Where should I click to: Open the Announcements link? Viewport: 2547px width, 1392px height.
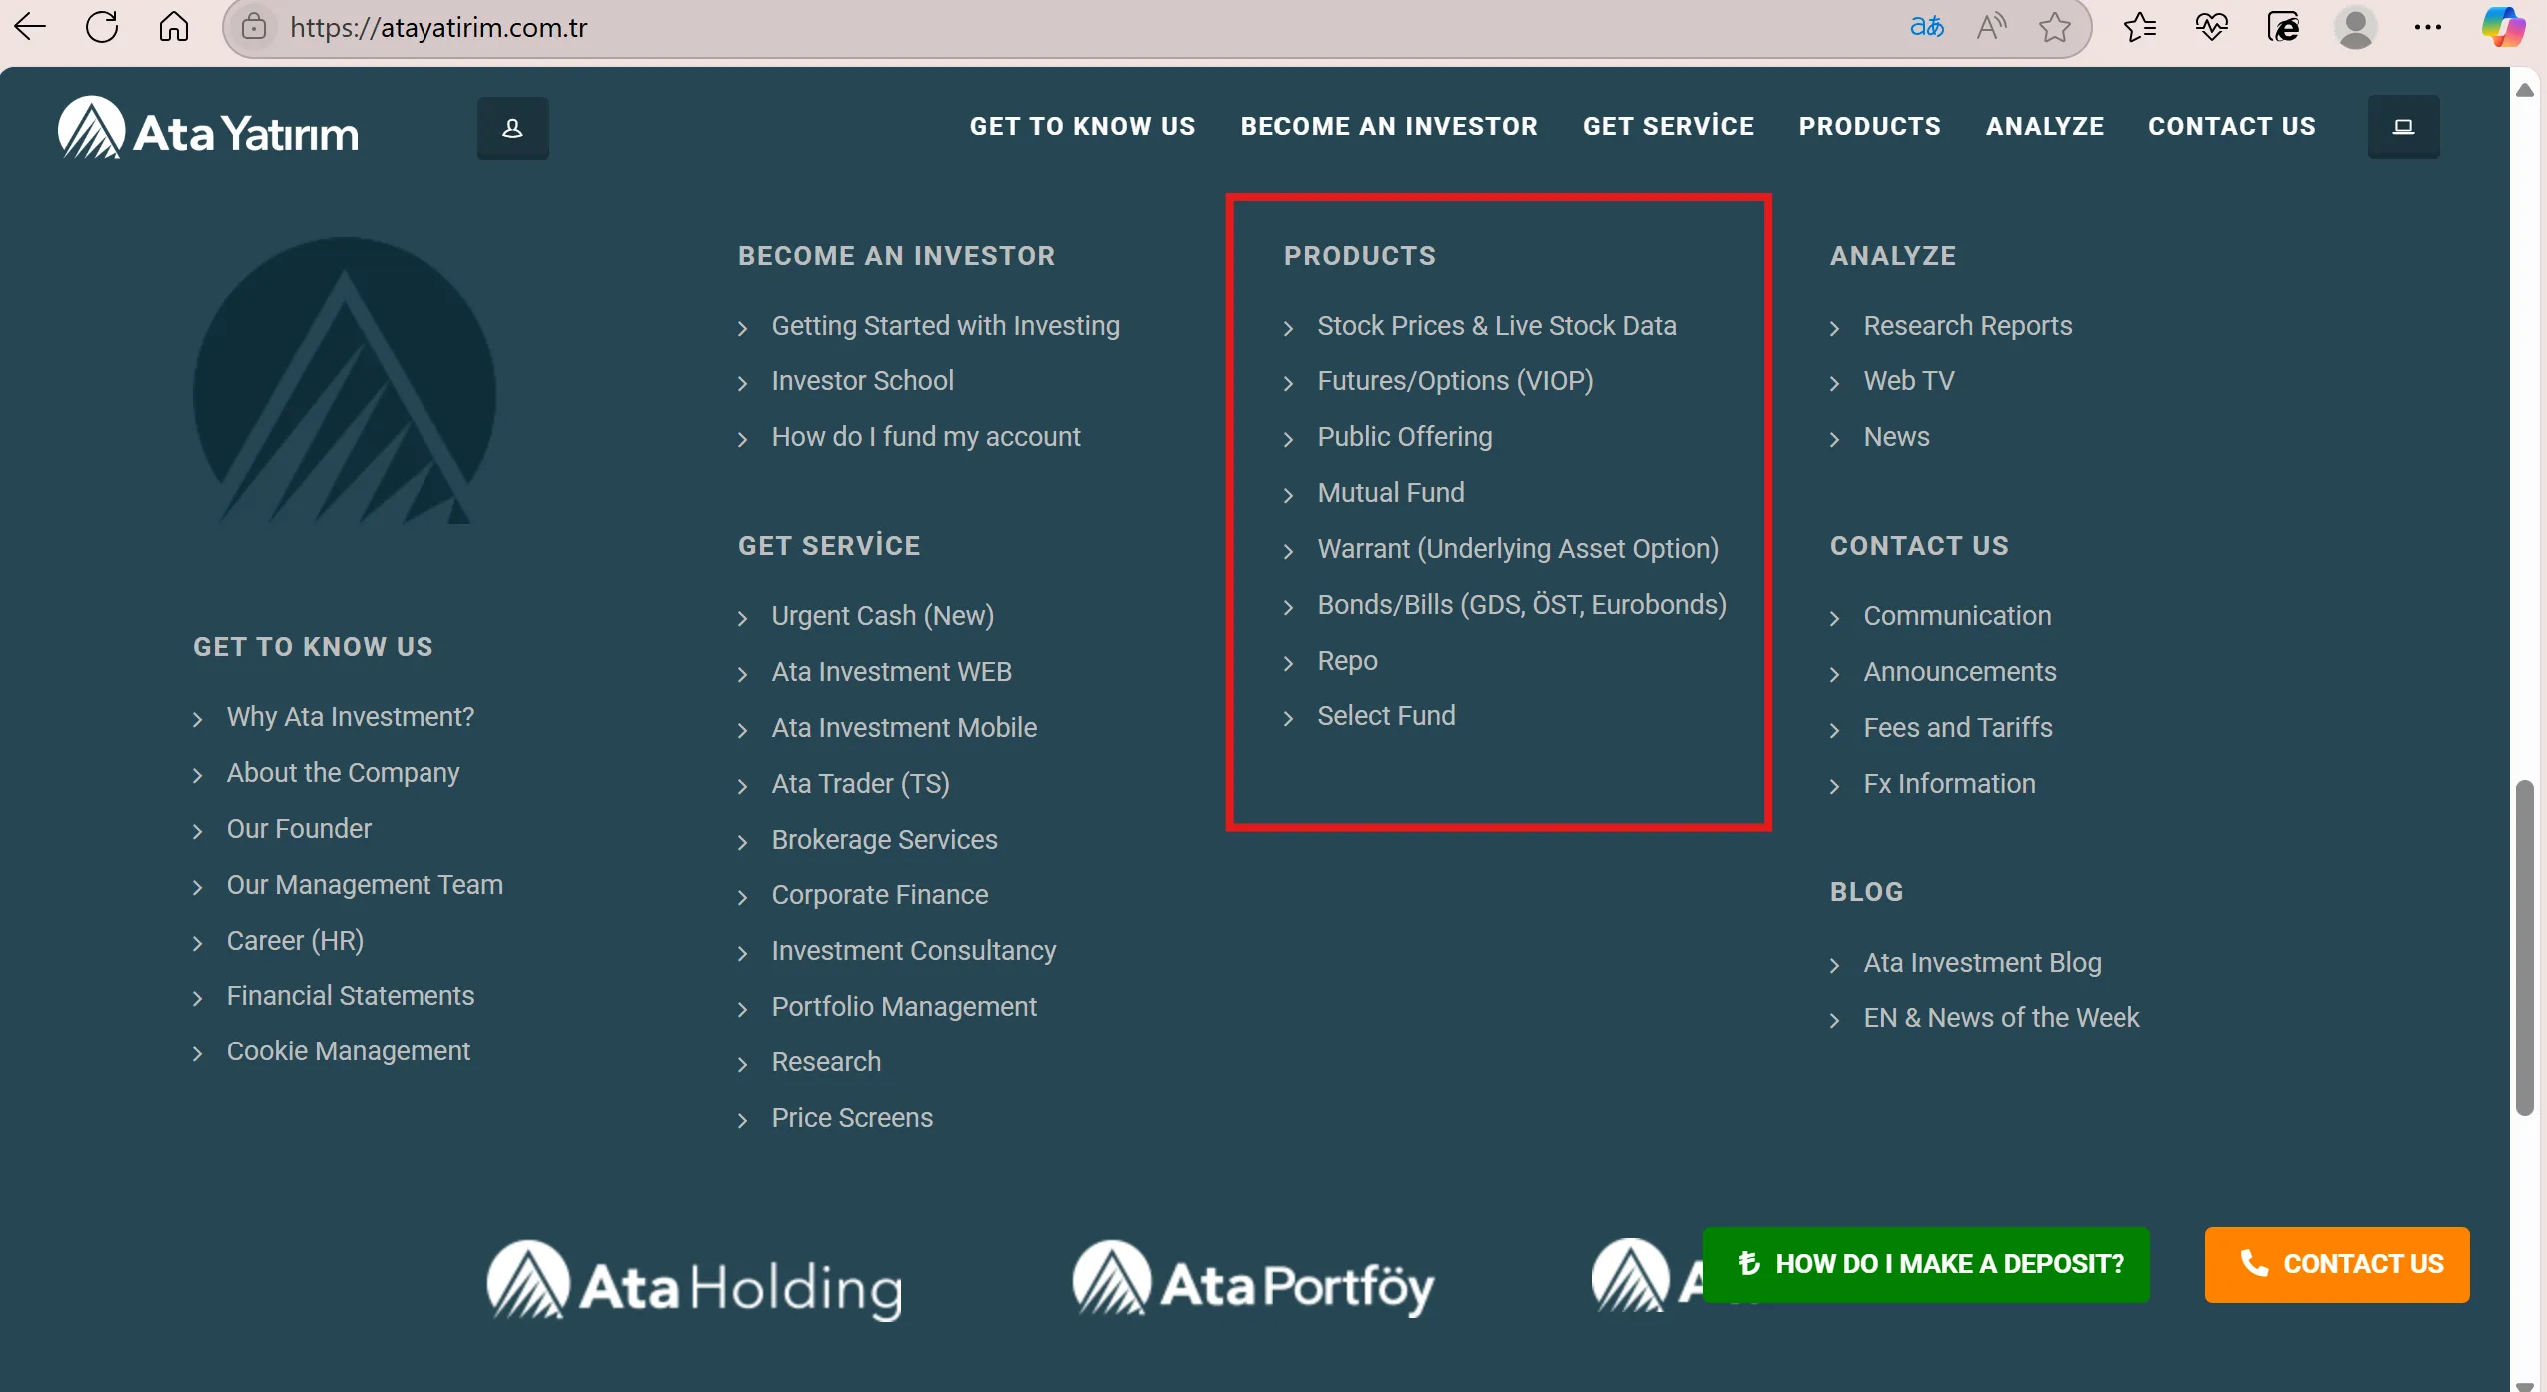(1959, 672)
